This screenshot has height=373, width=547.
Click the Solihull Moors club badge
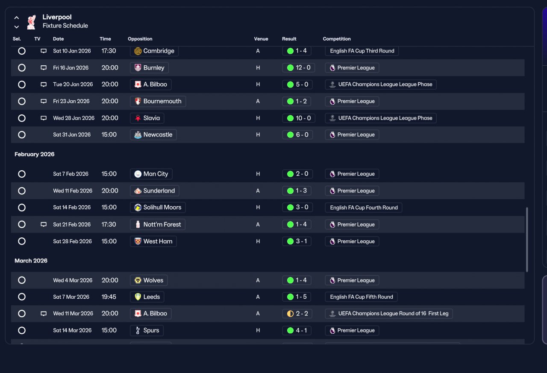[138, 207]
